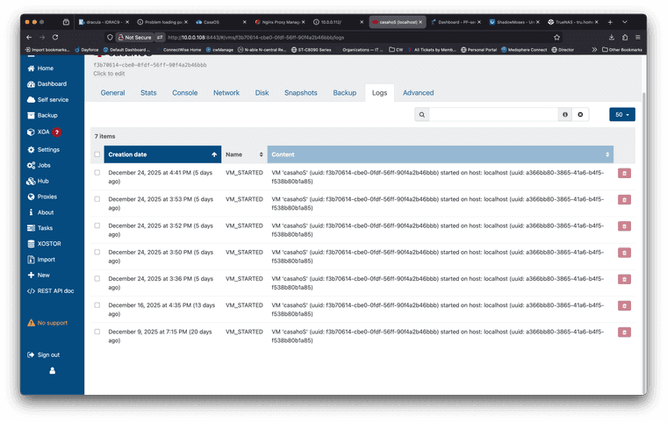The width and height of the screenshot is (667, 422).
Task: Click Sign out in the sidebar
Action: coord(48,354)
